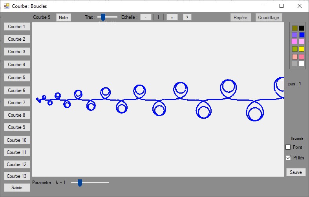Enable the Point tracing checkbox
This screenshot has width=309, height=197.
pos(288,147)
